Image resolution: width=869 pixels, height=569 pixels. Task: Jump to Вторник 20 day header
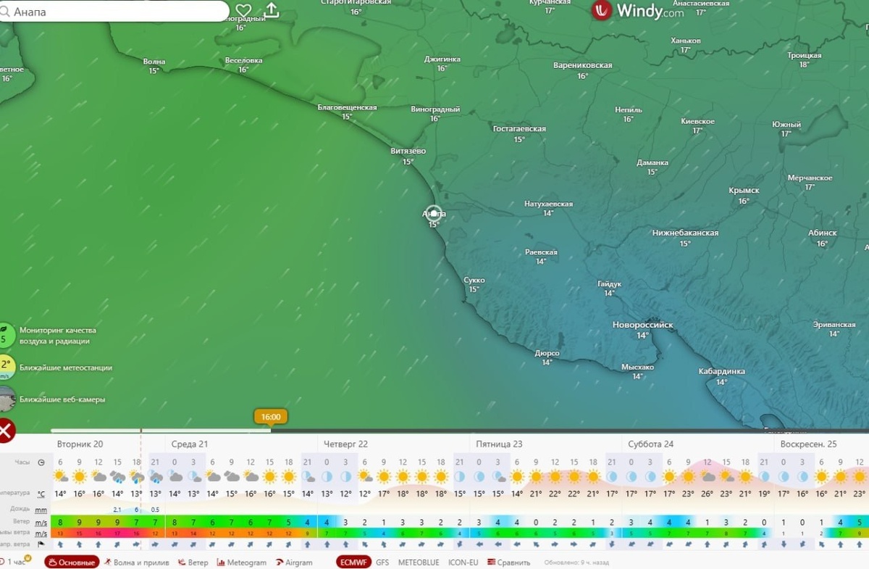80,444
